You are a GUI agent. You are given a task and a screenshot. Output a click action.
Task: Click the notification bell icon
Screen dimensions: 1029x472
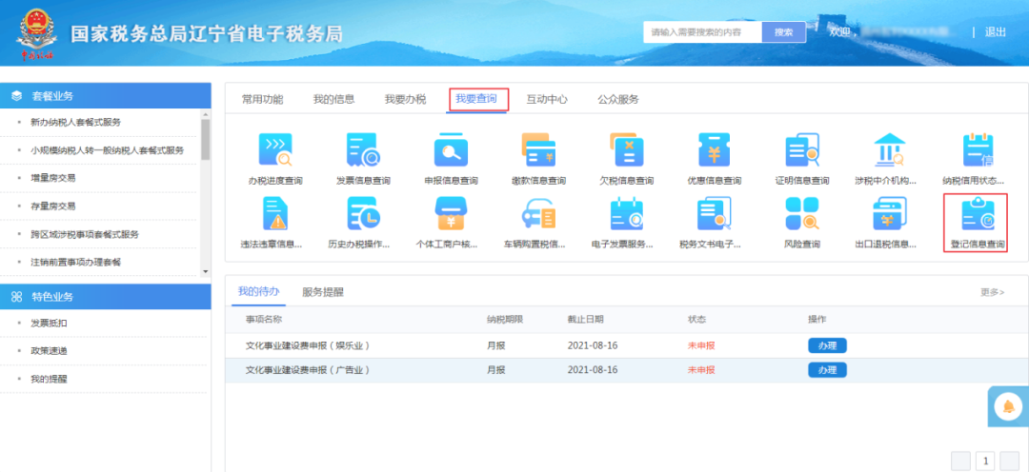[1008, 407]
